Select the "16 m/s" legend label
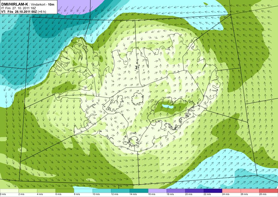278x197 pixels. [152, 194]
